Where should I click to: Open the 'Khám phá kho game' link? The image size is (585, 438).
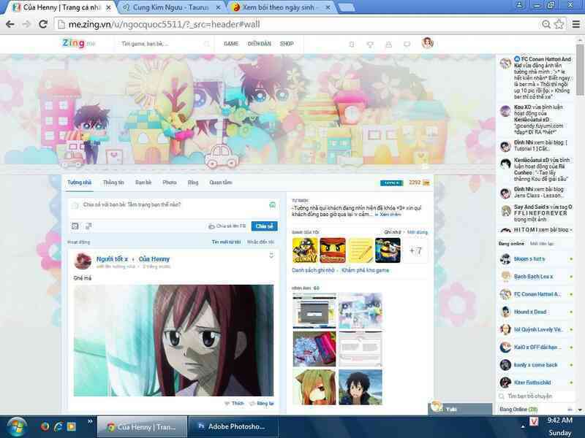point(365,270)
